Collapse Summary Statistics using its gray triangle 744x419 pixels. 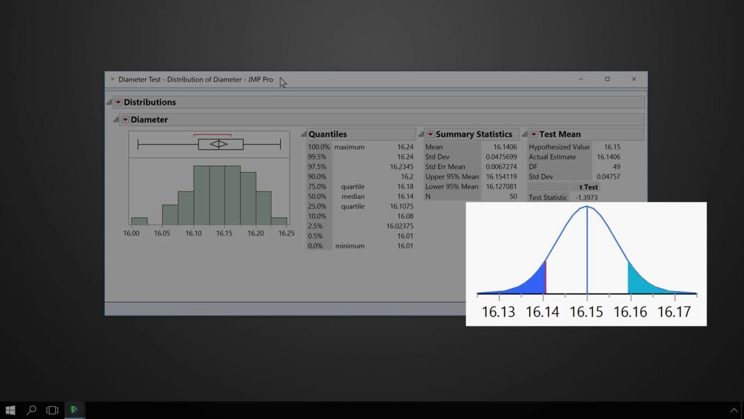pos(421,134)
